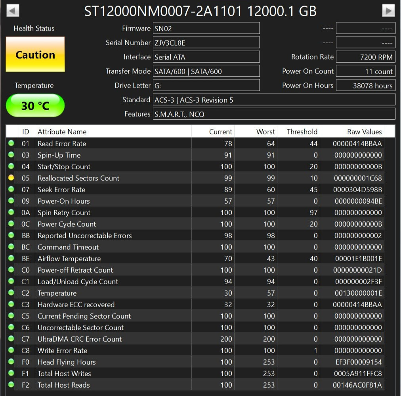Image resolution: width=401 pixels, height=396 pixels.
Task: Click the ID column header
Action: [x=26, y=132]
